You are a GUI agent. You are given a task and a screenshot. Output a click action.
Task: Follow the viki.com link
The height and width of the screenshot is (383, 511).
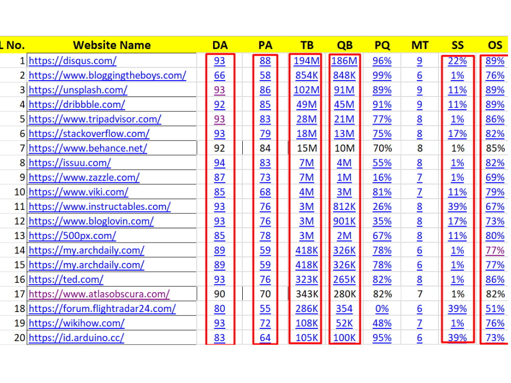click(78, 192)
